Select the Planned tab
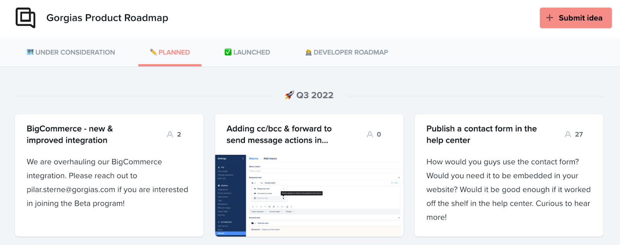 [x=170, y=52]
